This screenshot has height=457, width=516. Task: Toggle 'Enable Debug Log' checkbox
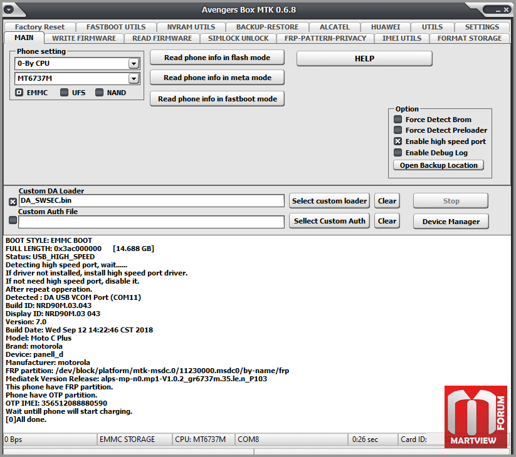pyautogui.click(x=398, y=153)
